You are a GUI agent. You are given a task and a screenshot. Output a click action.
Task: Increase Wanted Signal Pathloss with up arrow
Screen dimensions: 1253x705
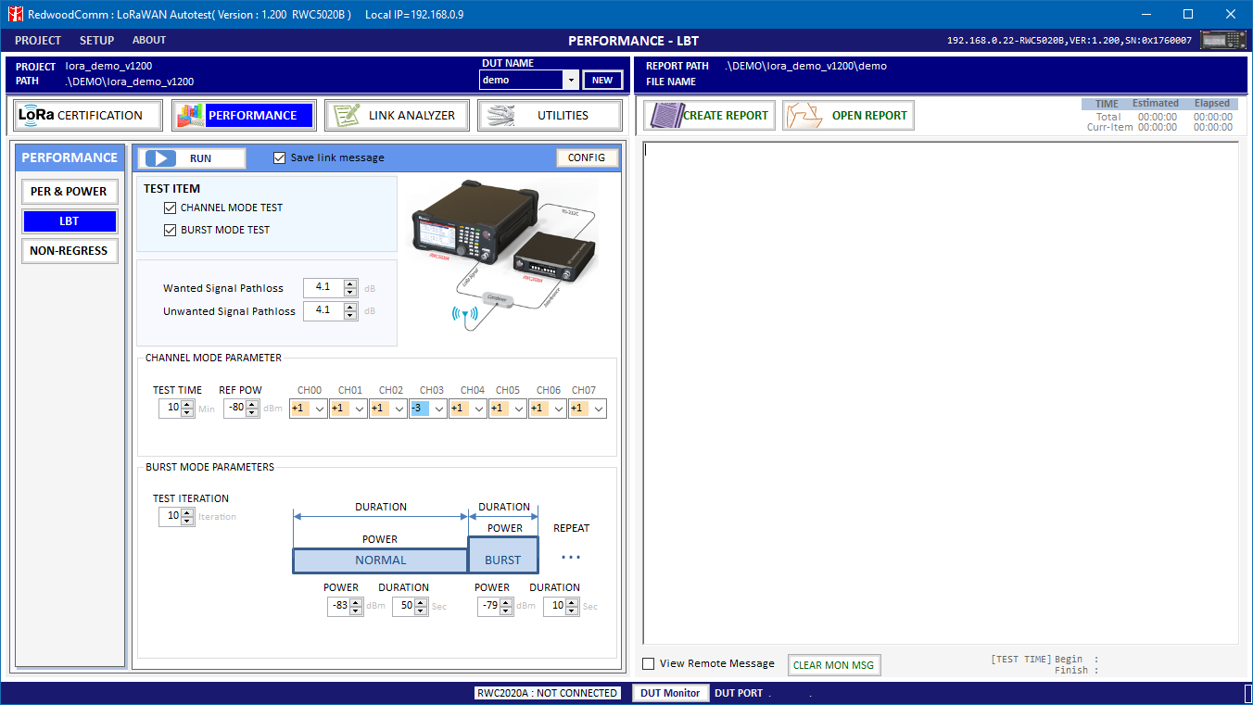click(x=350, y=283)
